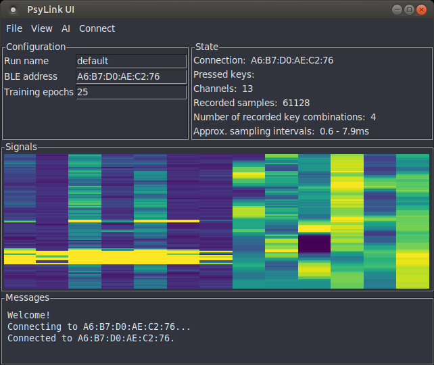Click the Training epochs input field
This screenshot has height=365, width=434.
tap(131, 92)
